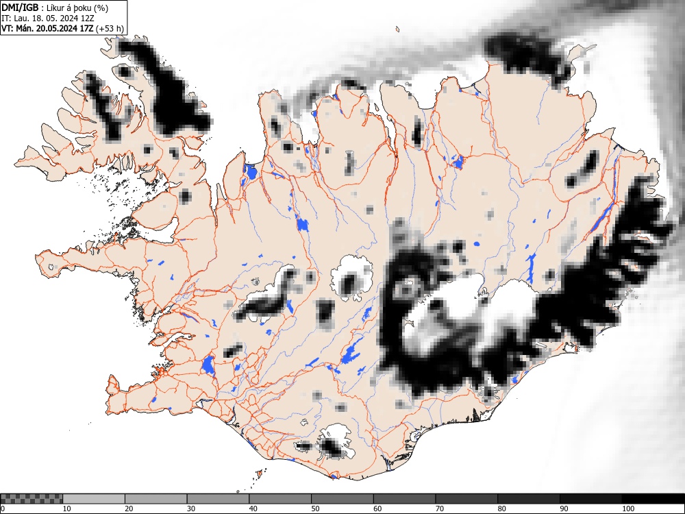Image resolution: width=685 pixels, height=514 pixels.
Task: Click the title 'DMI/IGB : Líkur á þoku (%)'
Action: click(x=55, y=8)
